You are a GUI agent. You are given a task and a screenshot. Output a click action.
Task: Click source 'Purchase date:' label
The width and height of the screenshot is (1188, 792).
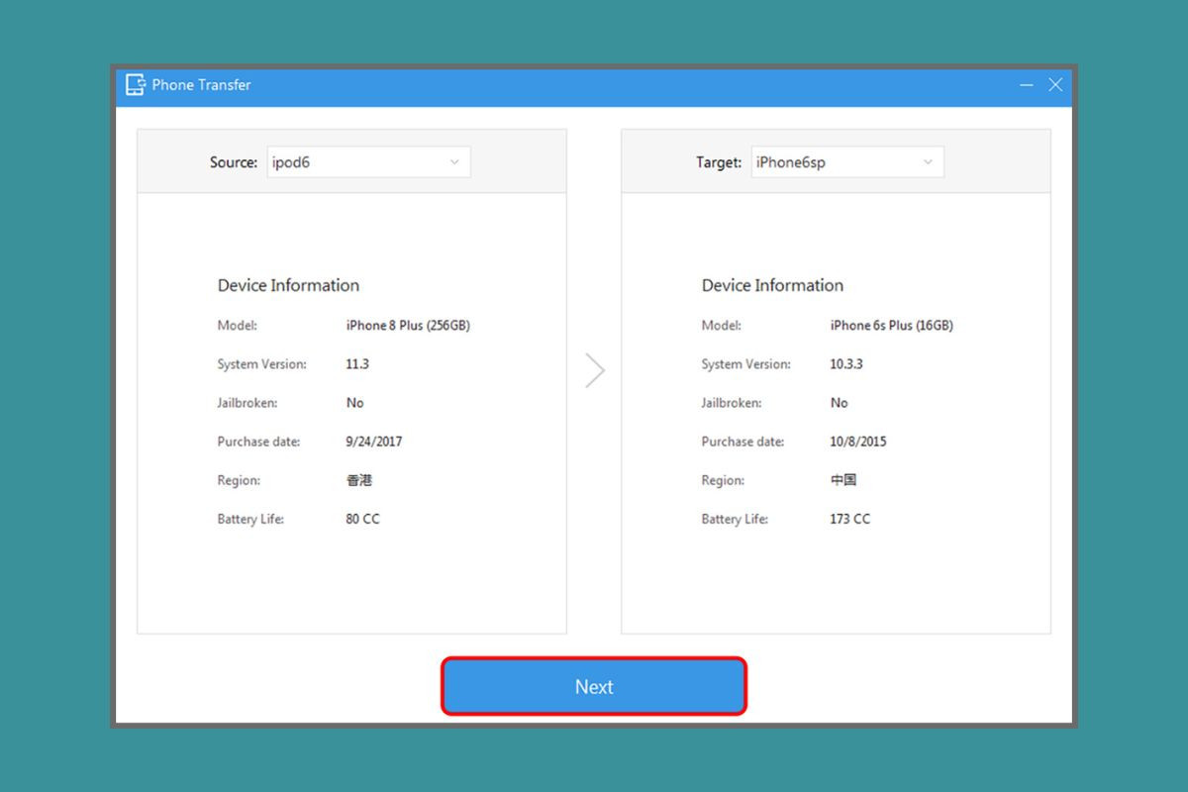(258, 442)
